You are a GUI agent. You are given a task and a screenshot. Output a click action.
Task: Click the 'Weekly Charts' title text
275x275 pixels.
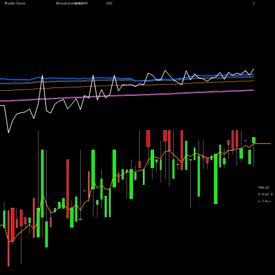coord(15,3)
